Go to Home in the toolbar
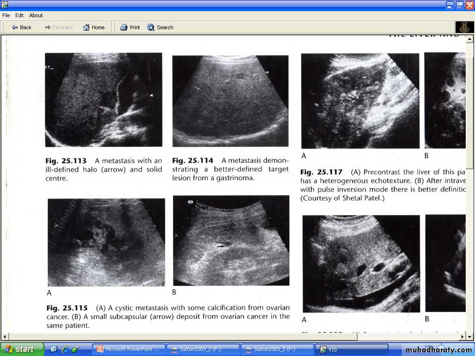 click(94, 27)
